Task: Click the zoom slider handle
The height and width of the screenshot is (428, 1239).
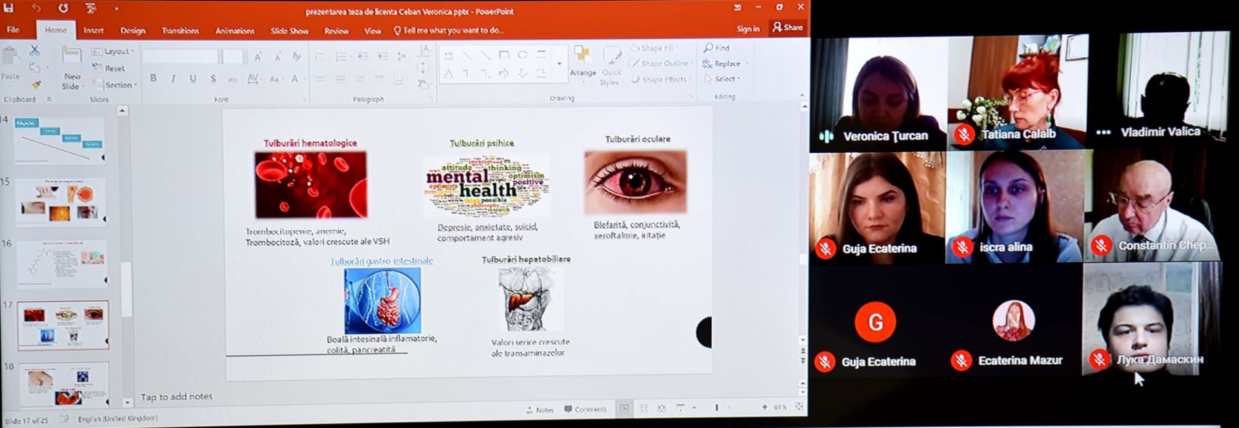Action: (x=716, y=407)
